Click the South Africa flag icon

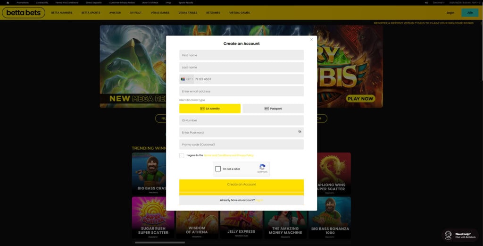(183, 79)
